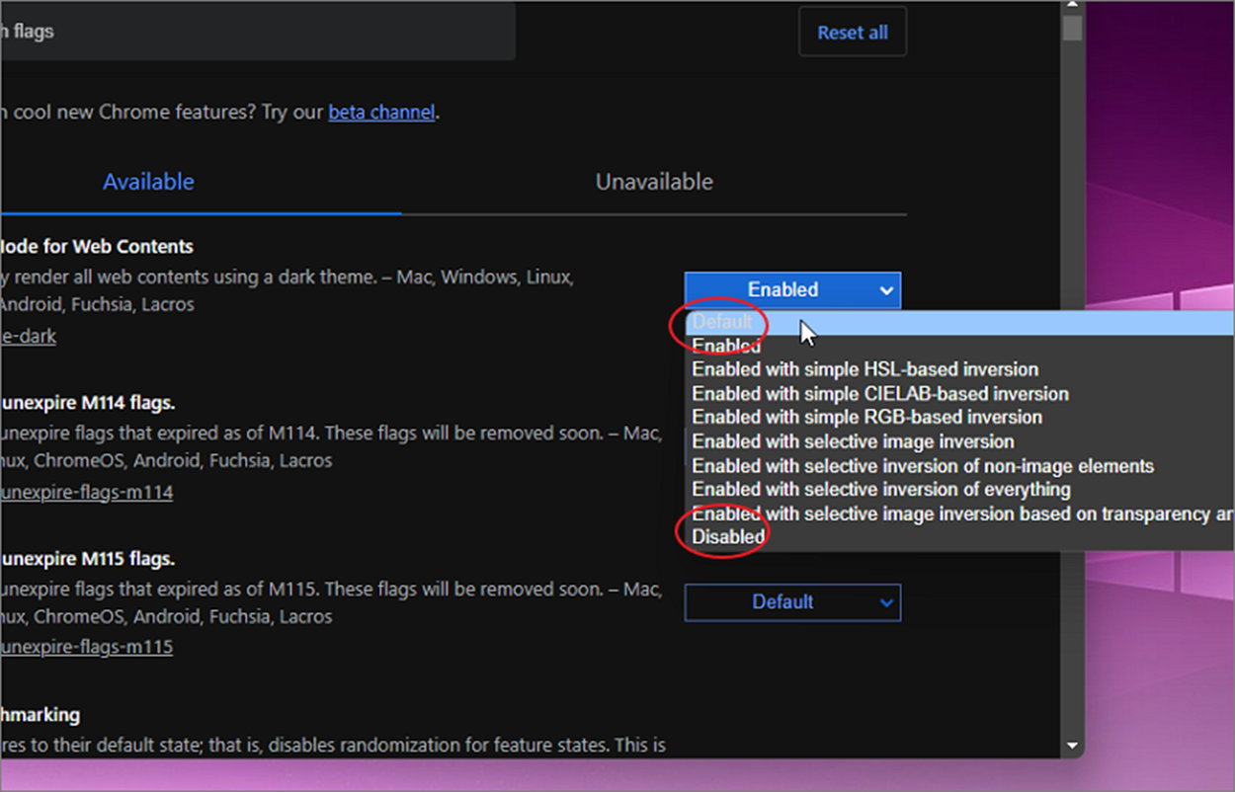The height and width of the screenshot is (792, 1235).
Task: Open Default dropdown for unexpire M115 flags
Action: coord(792,601)
